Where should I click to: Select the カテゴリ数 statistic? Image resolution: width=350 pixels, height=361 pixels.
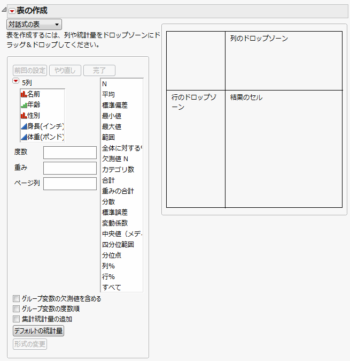click(122, 170)
